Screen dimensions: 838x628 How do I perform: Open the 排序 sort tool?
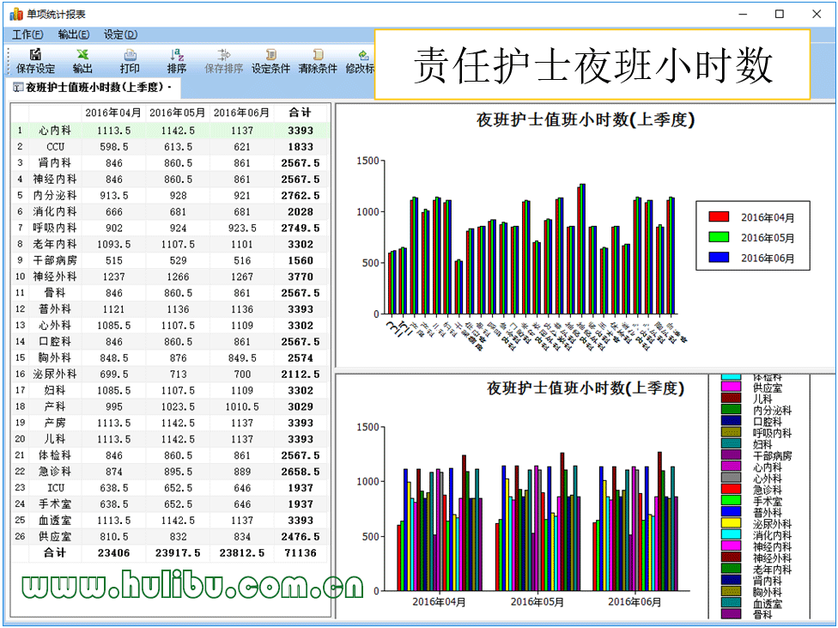(x=177, y=55)
